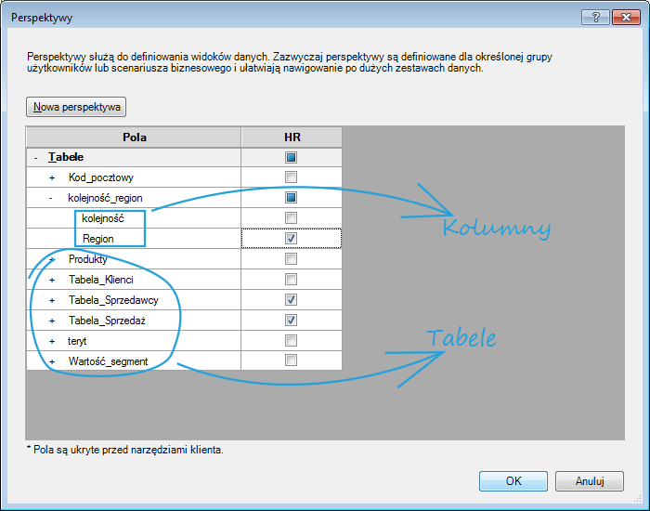Click the Nowa perspektywa button
This screenshot has height=511, width=650.
point(76,107)
